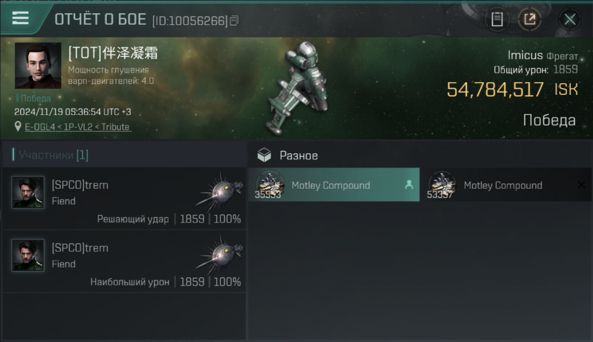This screenshot has height=342, width=593.
Task: Open the Разное items section header
Action: coord(299,155)
